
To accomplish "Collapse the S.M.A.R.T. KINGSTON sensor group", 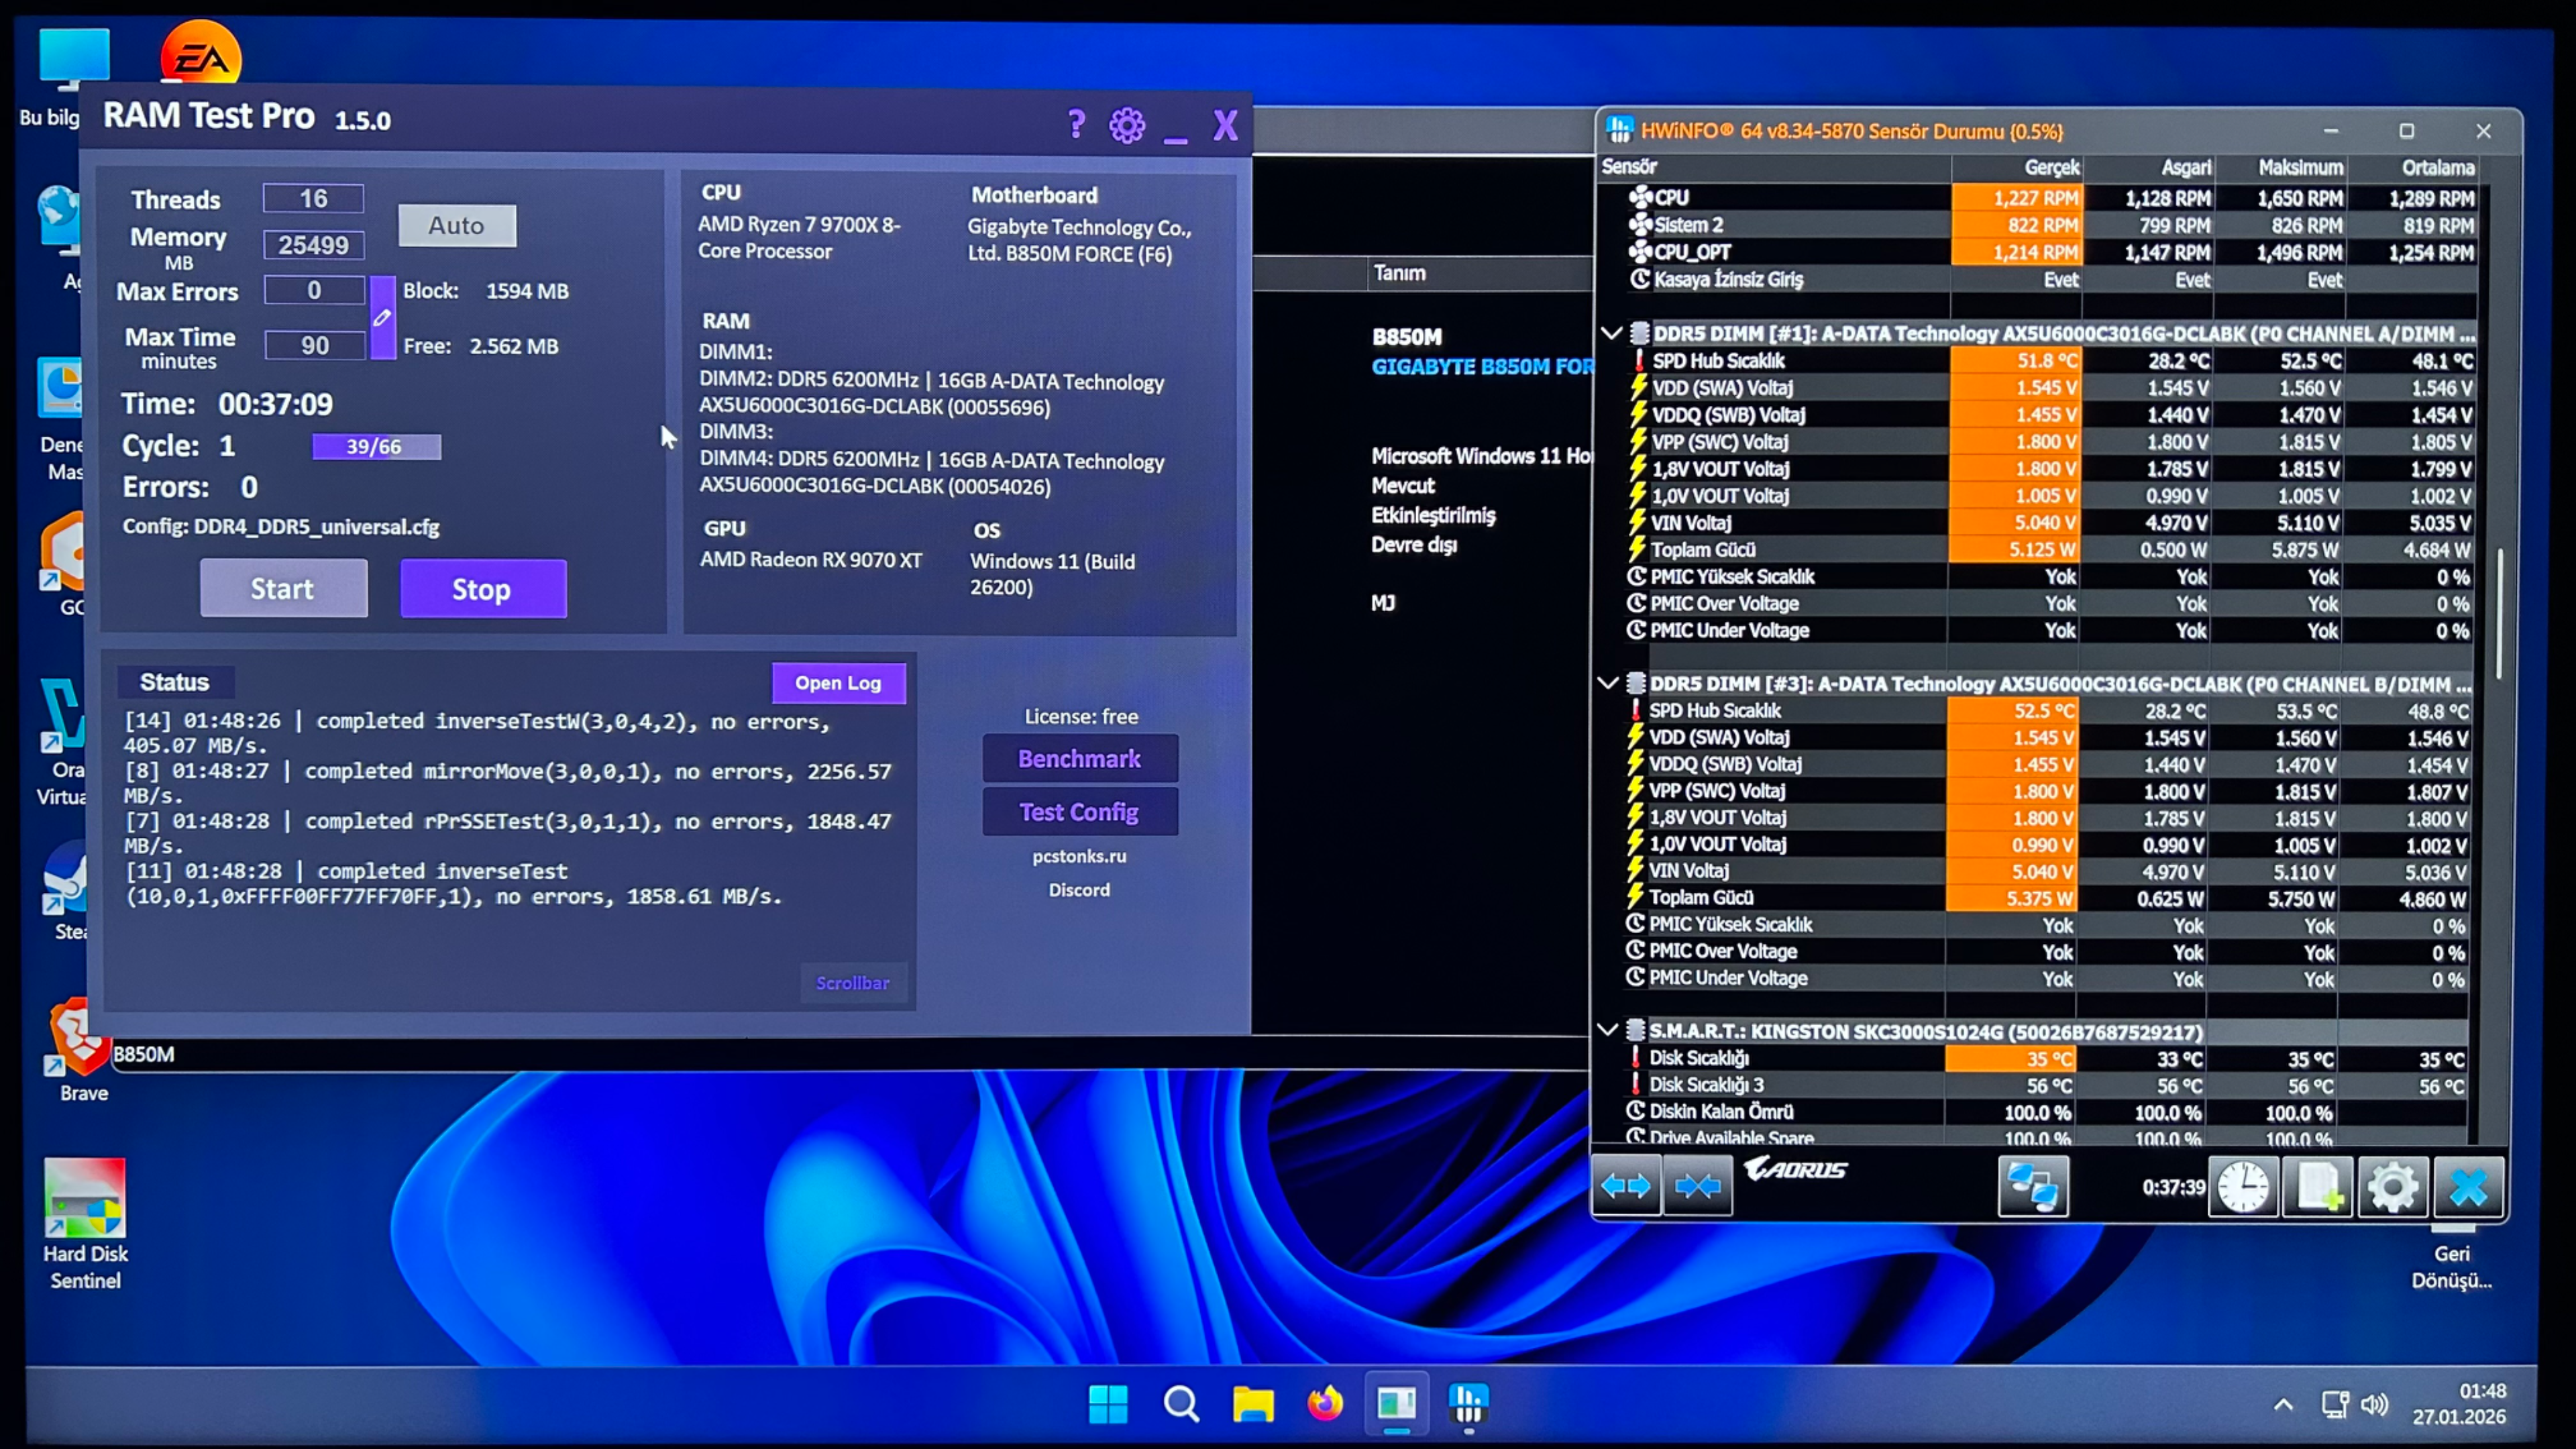I will click(1607, 1030).
